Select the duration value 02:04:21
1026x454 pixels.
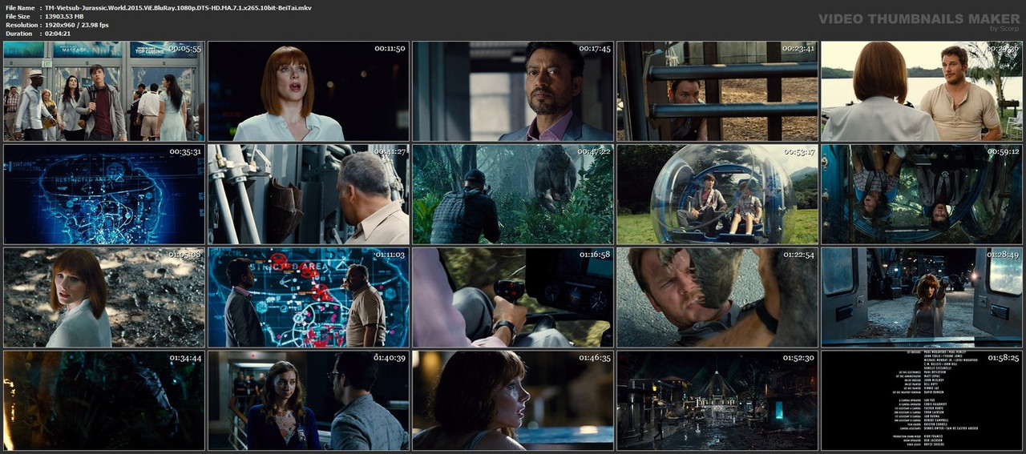click(59, 34)
